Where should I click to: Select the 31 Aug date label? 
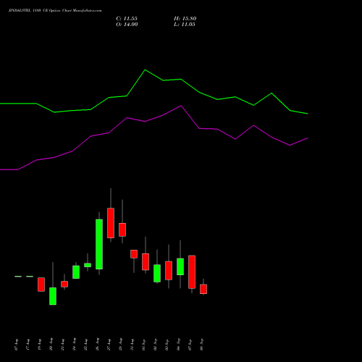coord(132,345)
